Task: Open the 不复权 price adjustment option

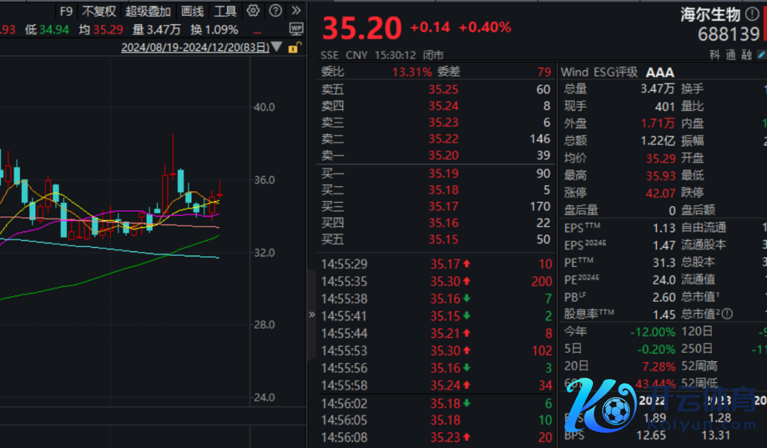Action: (x=99, y=11)
